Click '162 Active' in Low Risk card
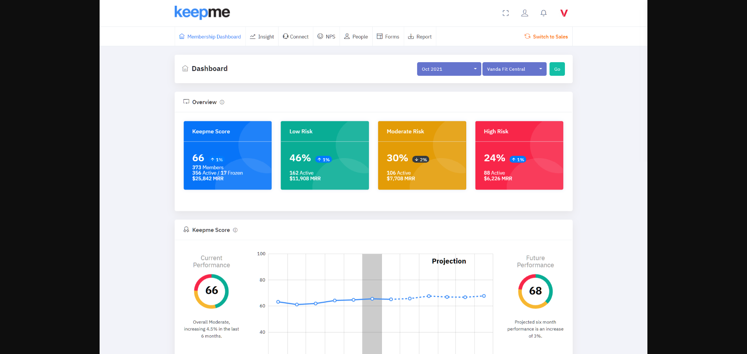The width and height of the screenshot is (747, 354). (x=302, y=173)
